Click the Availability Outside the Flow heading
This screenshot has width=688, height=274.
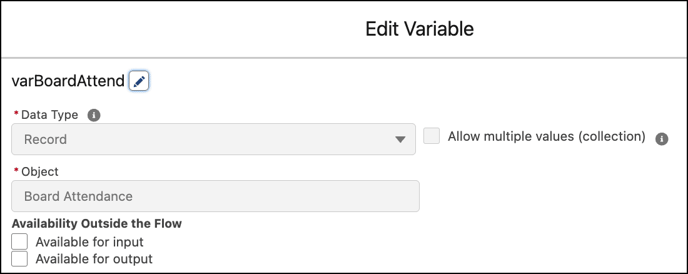97,223
